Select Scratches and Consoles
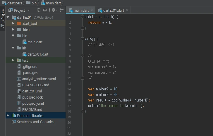The height and width of the screenshot is (136, 213). [35, 122]
